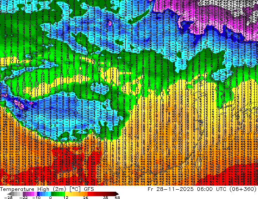The image size is (258, 199).
Task: Click the cyan legend swatch before 0
Action: [49, 194]
